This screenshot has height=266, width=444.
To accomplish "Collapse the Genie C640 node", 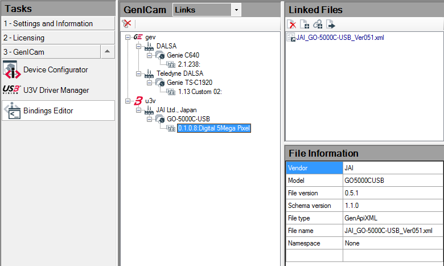I will pos(149,55).
